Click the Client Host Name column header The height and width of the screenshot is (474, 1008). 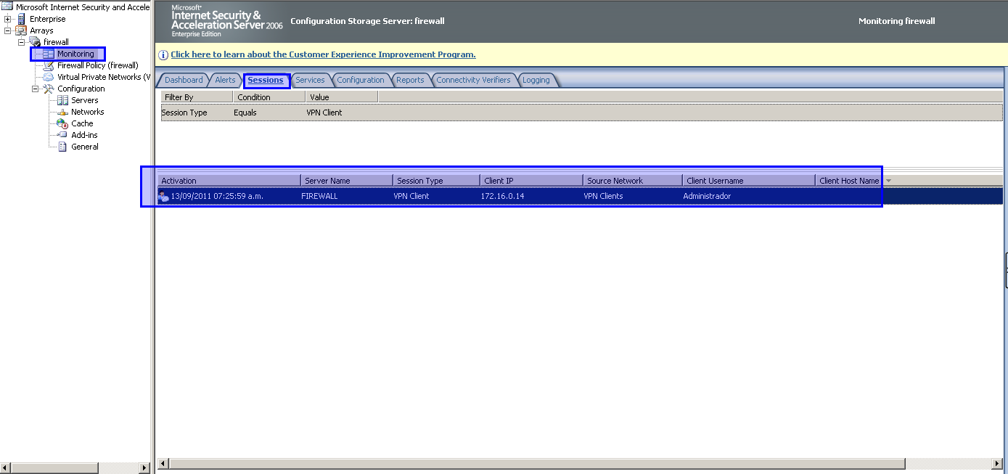[848, 181]
